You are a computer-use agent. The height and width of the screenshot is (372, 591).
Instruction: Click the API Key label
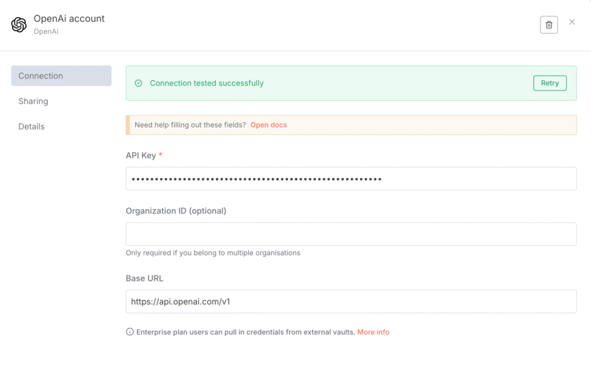pyautogui.click(x=140, y=156)
